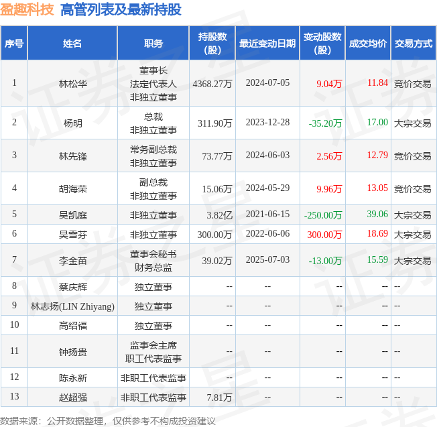Screen dimensions: 437x427
Task: Click the change value -35.20万
Action: [325, 123]
